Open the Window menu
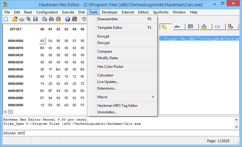The image size is (242, 147). tap(179, 12)
